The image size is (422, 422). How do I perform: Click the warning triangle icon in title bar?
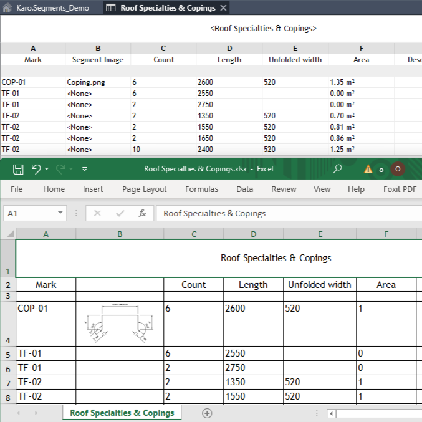(x=368, y=170)
